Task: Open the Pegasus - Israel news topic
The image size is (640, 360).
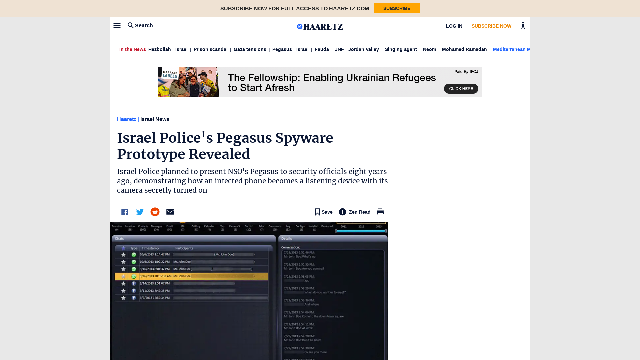Action: point(290,49)
